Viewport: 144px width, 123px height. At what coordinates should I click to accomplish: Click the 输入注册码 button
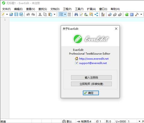pos(91,78)
